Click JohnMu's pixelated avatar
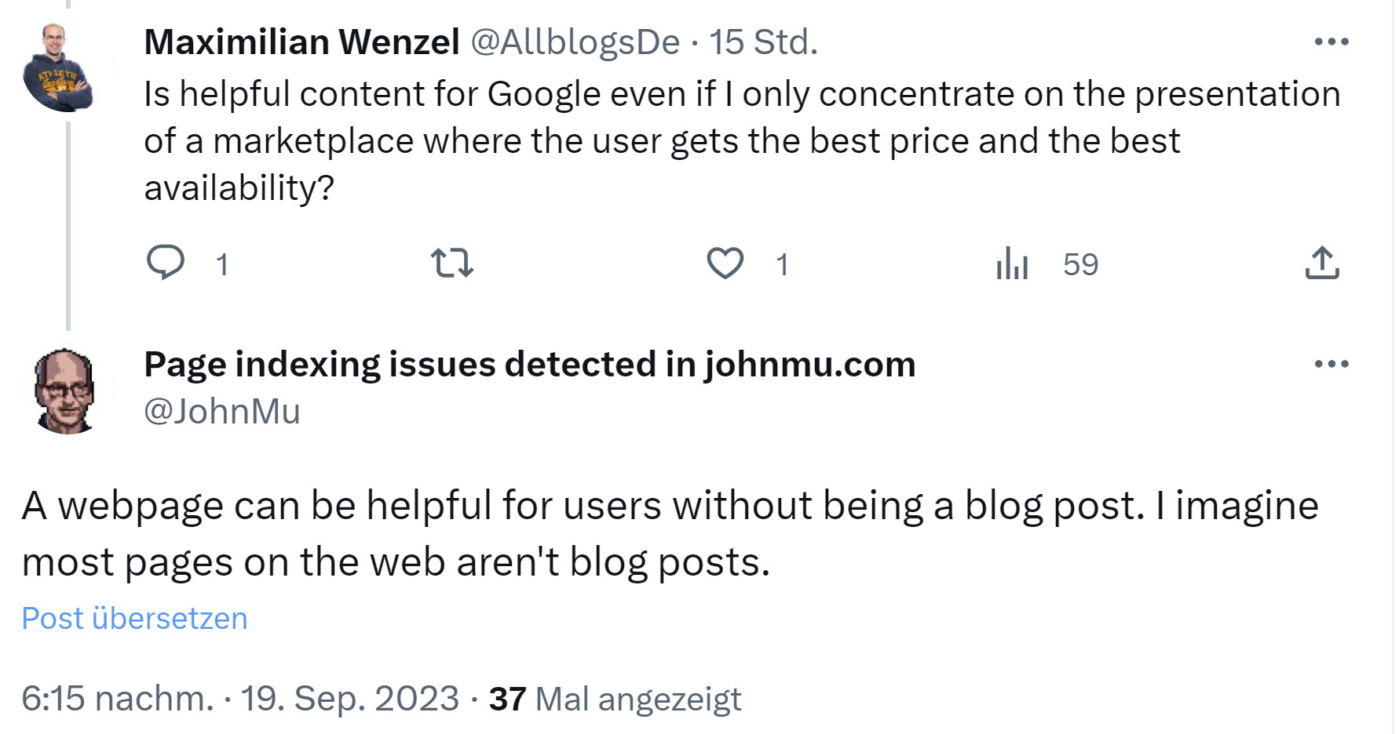Viewport: 1399px width, 734px height. click(x=65, y=392)
